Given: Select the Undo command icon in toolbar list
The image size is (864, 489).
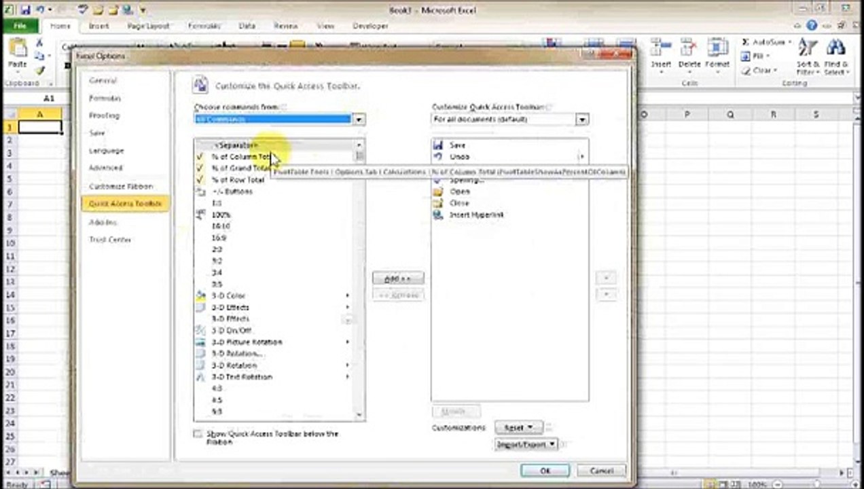Looking at the screenshot, I should (x=438, y=156).
